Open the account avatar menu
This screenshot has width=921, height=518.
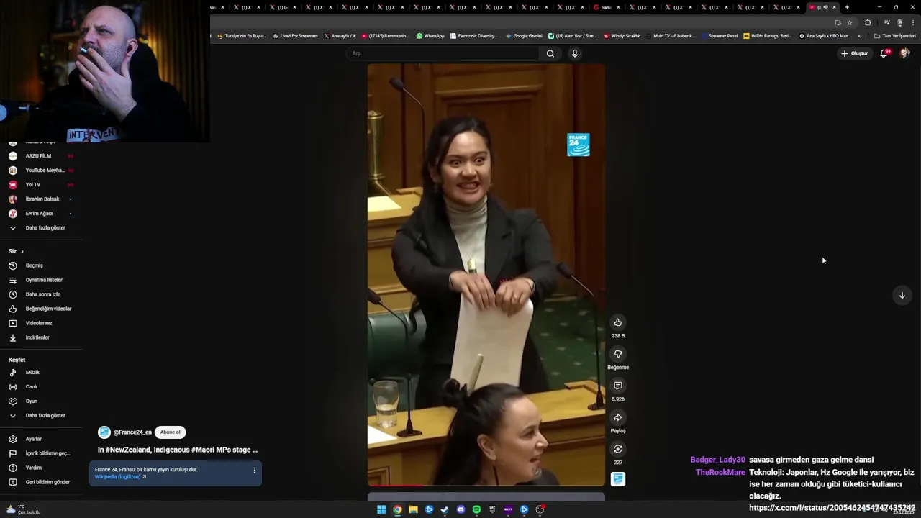904,53
